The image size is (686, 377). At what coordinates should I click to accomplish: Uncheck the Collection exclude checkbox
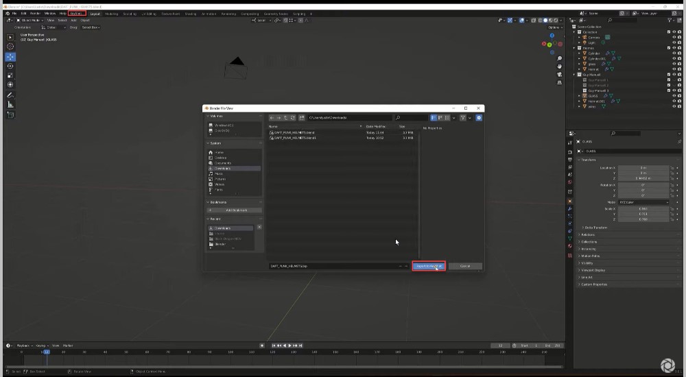click(669, 32)
